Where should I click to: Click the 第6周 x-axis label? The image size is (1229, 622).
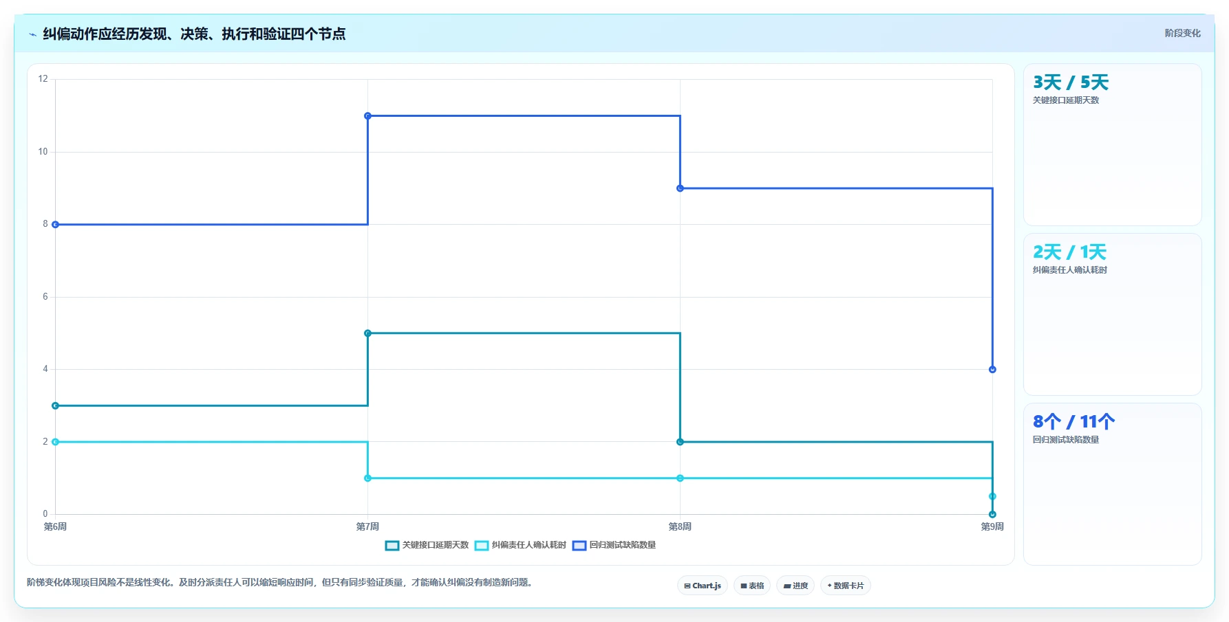pyautogui.click(x=56, y=526)
